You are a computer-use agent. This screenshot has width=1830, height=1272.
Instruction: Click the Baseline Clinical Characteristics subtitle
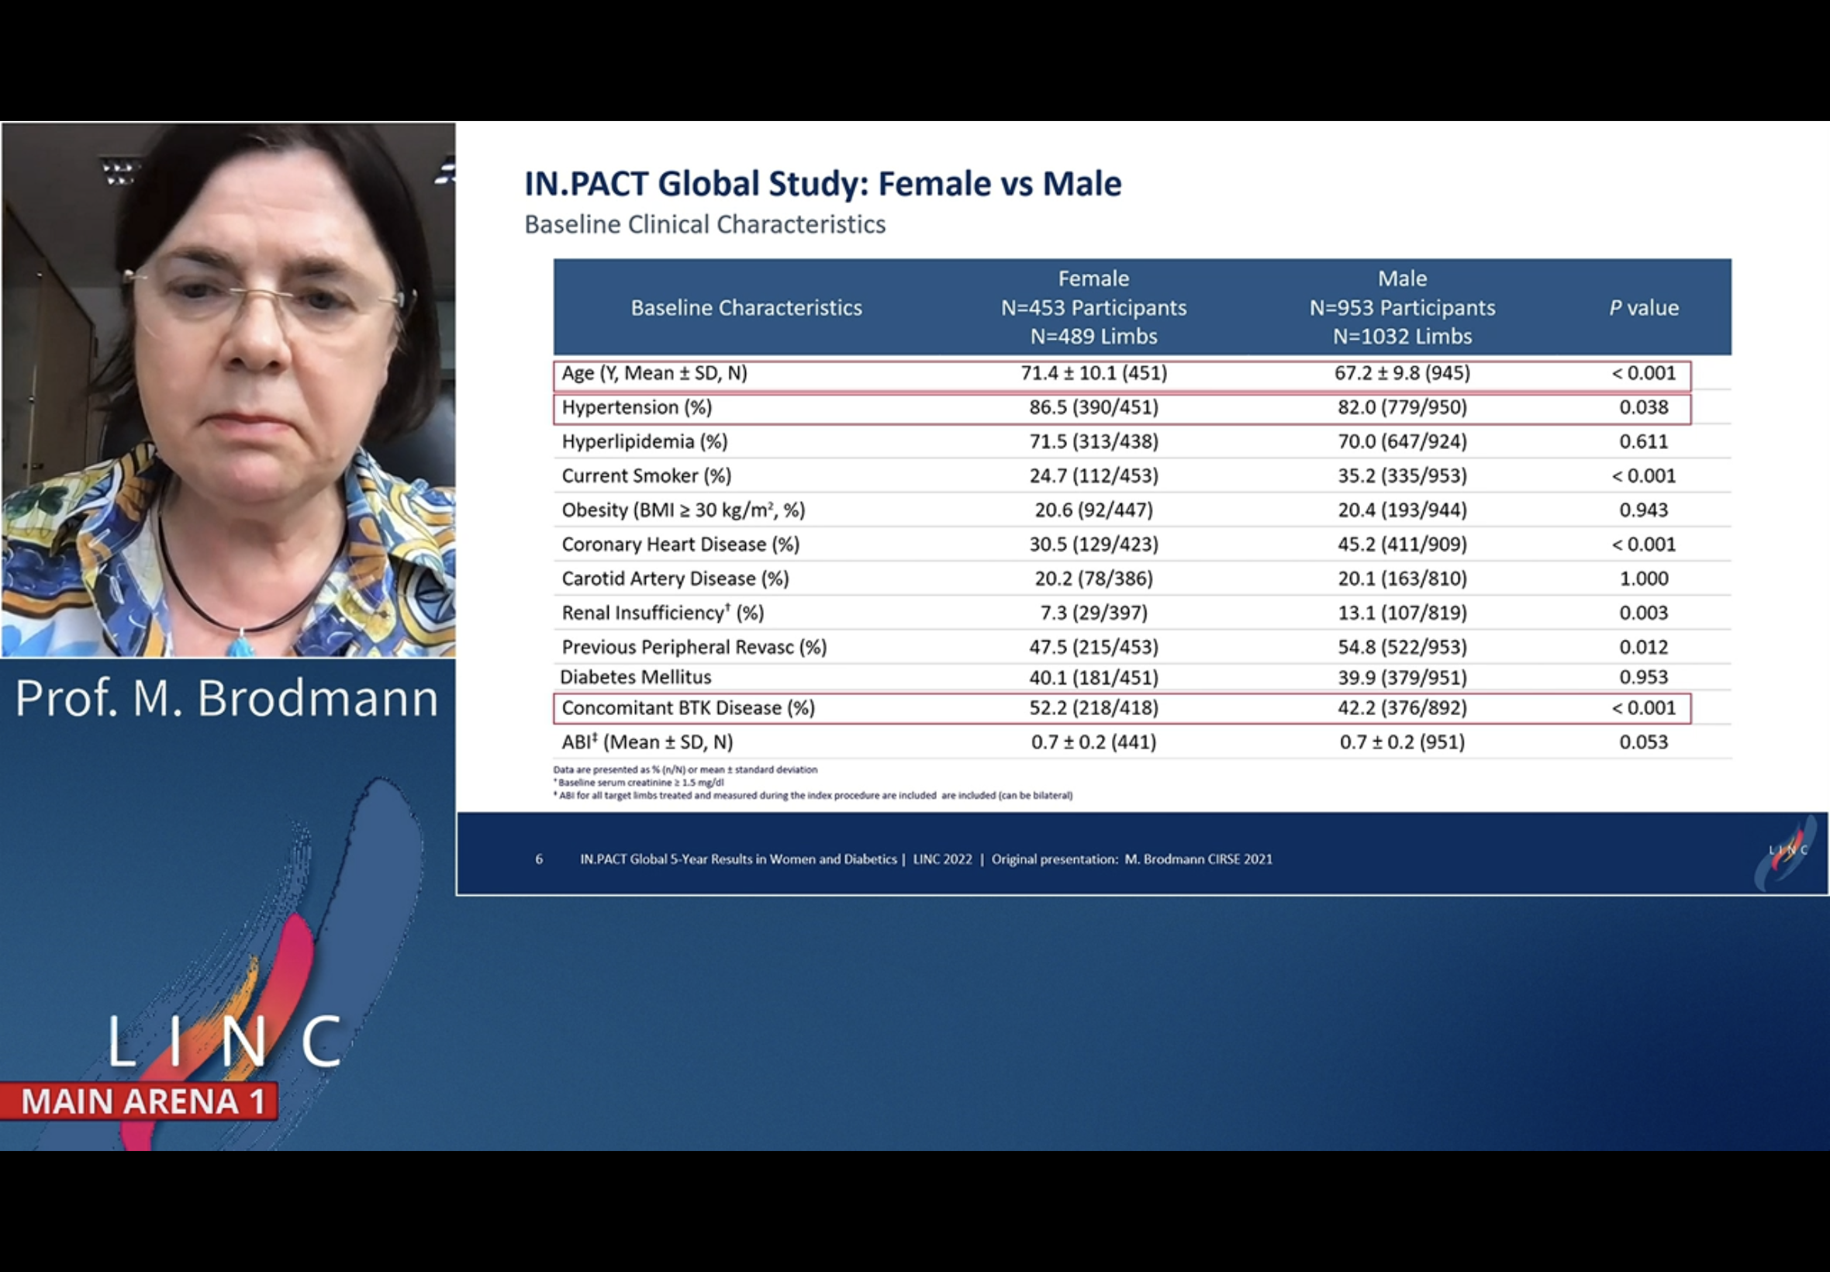coord(704,225)
